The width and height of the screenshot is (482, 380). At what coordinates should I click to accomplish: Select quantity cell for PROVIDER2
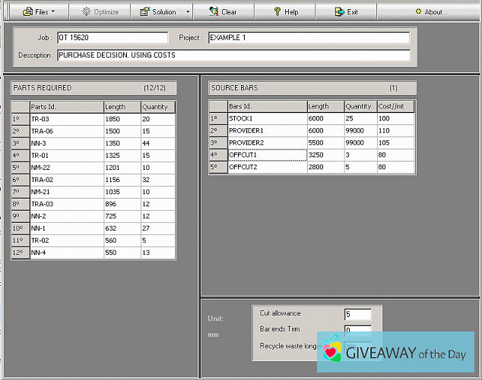click(360, 143)
